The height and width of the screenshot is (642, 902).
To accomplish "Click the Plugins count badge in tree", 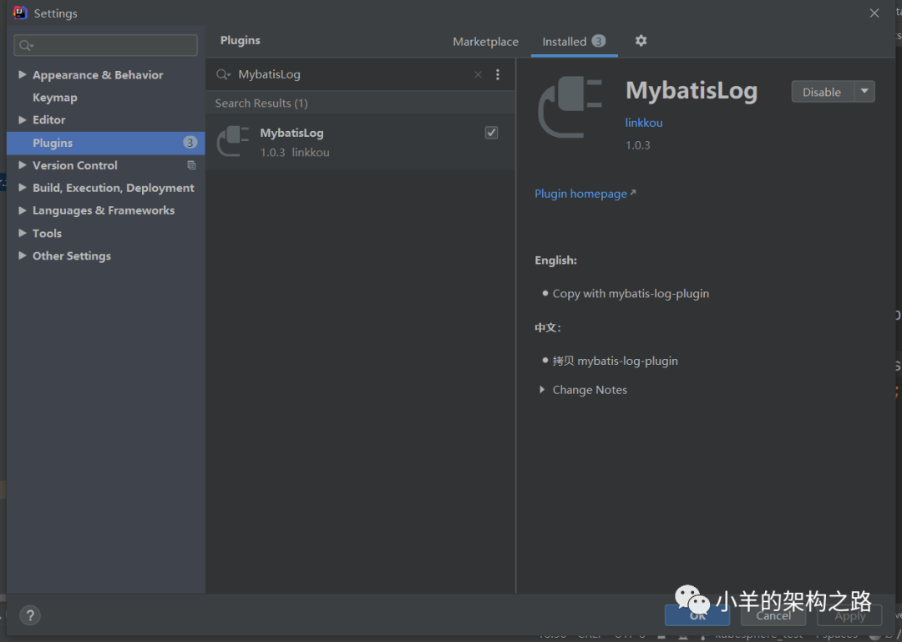I will tap(190, 143).
